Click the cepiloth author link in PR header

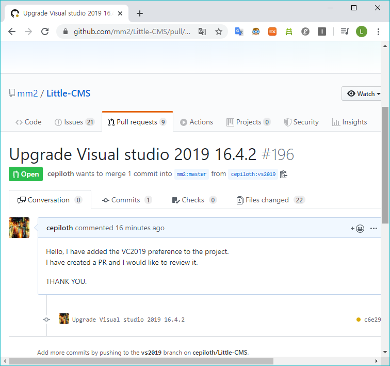[61, 173]
